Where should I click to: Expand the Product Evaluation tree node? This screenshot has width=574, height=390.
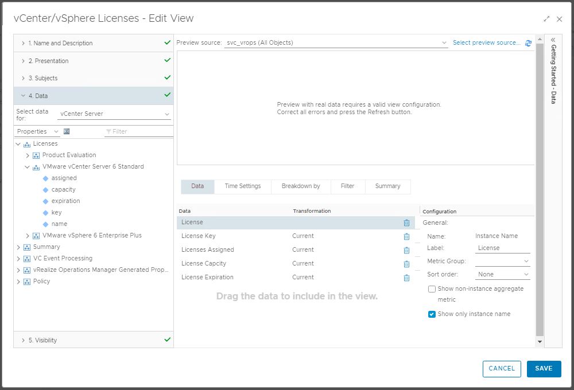(28, 155)
